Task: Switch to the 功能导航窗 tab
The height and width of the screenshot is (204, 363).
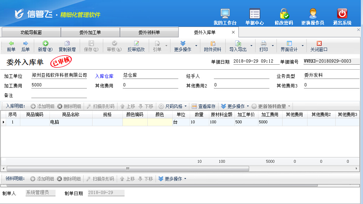Action: (31, 32)
